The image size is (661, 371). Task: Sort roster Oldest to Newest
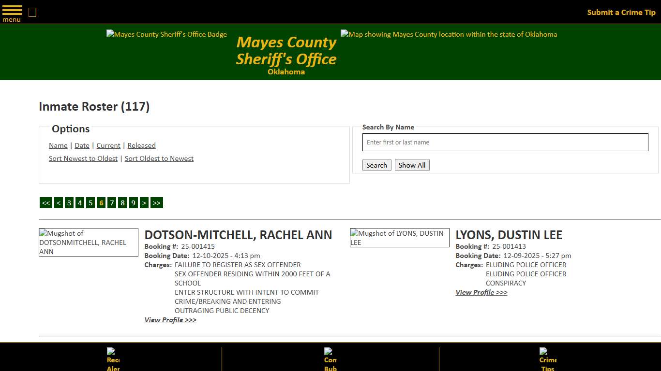coord(159,158)
